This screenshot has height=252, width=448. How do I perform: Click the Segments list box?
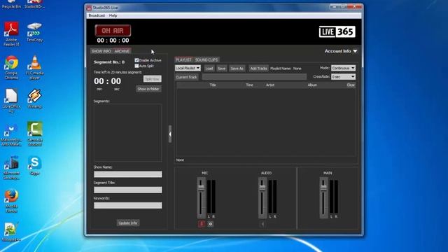tap(127, 132)
